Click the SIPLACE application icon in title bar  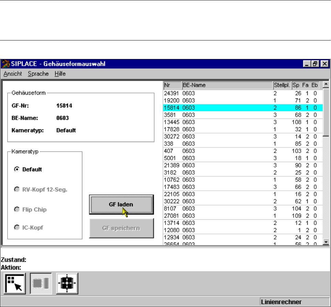pos(6,64)
